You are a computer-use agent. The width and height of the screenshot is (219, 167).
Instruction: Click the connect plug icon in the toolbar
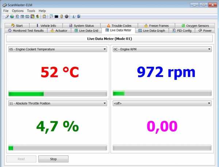coord(7,16)
